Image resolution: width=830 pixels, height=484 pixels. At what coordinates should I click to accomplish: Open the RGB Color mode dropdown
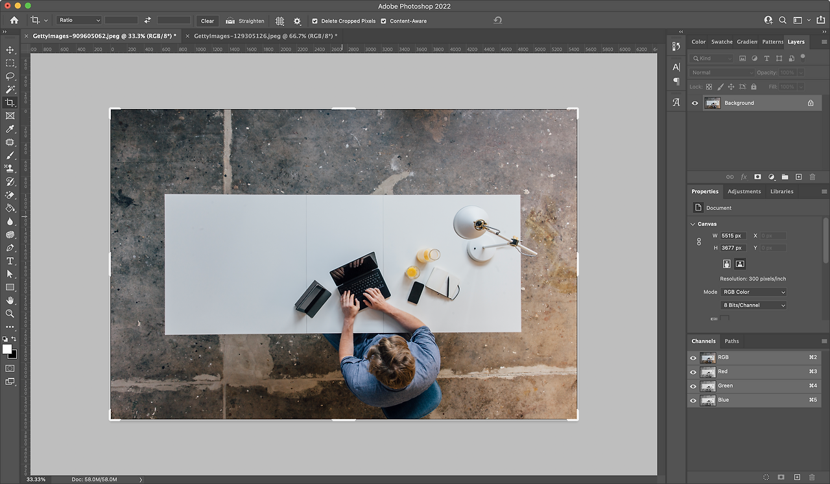click(753, 292)
